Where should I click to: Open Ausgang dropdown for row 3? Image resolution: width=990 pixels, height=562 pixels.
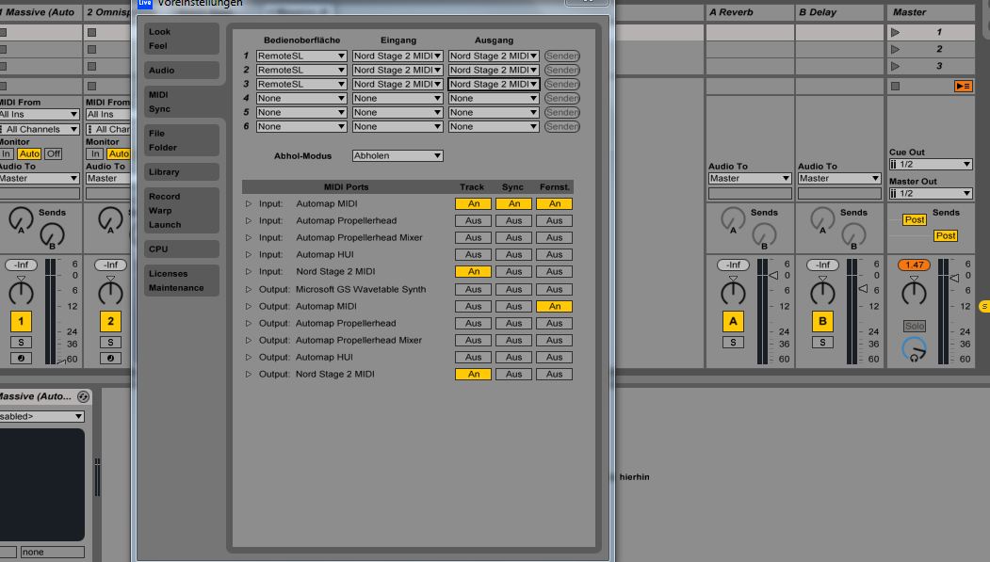coord(493,84)
